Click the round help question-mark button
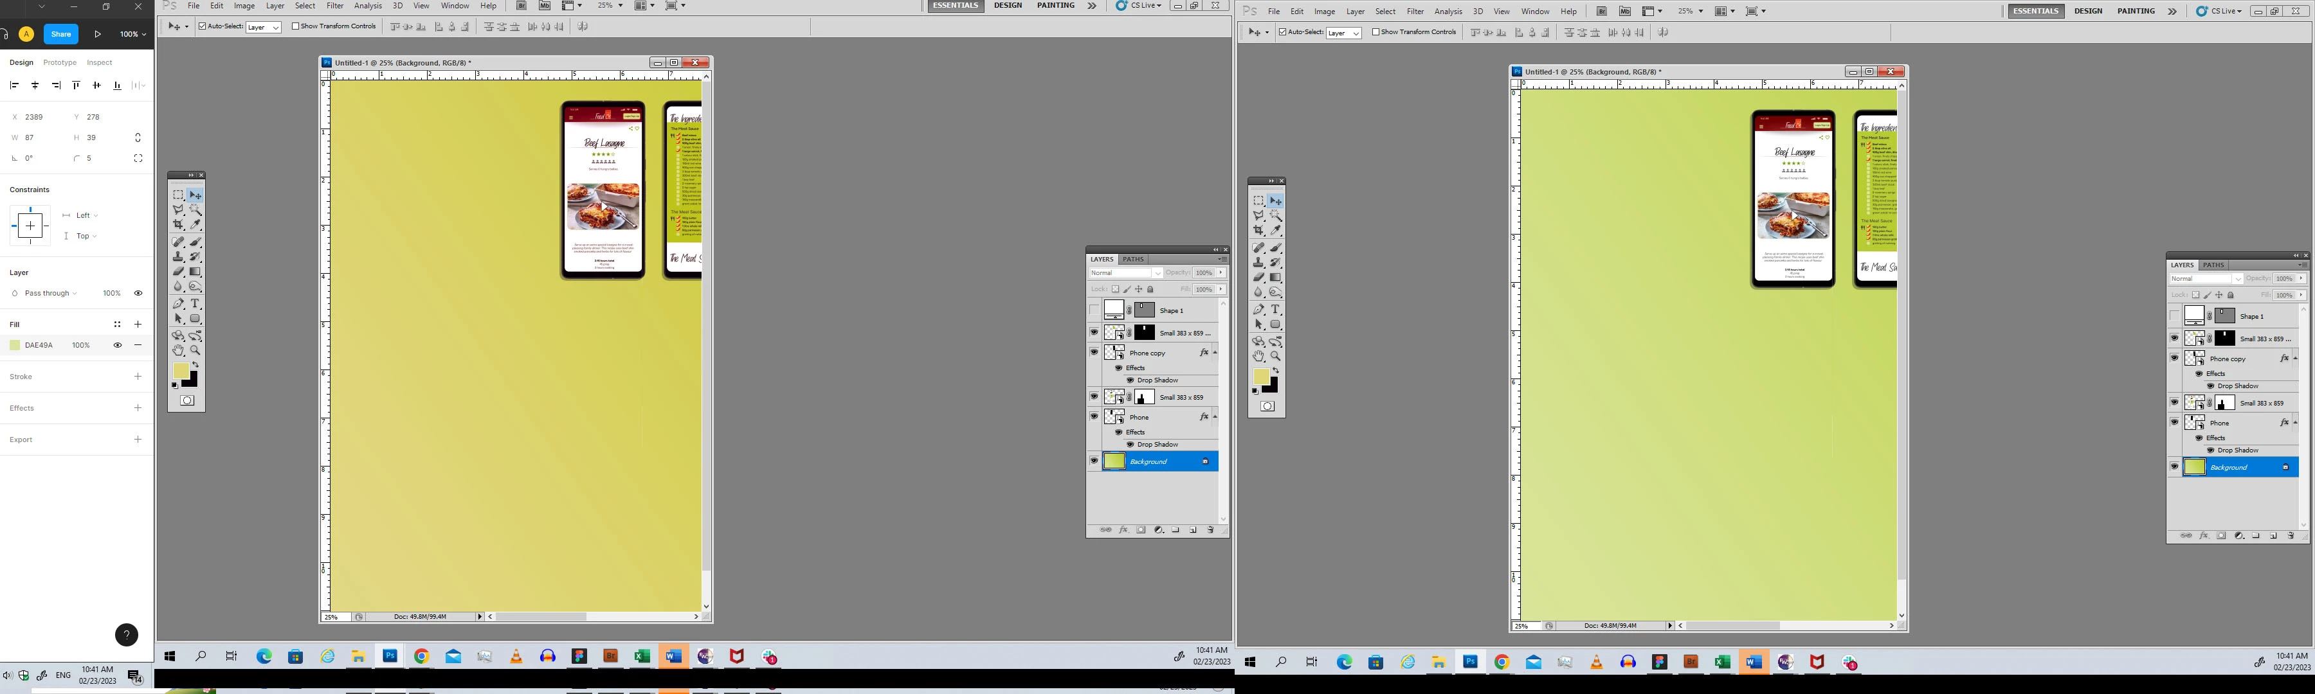 [127, 635]
